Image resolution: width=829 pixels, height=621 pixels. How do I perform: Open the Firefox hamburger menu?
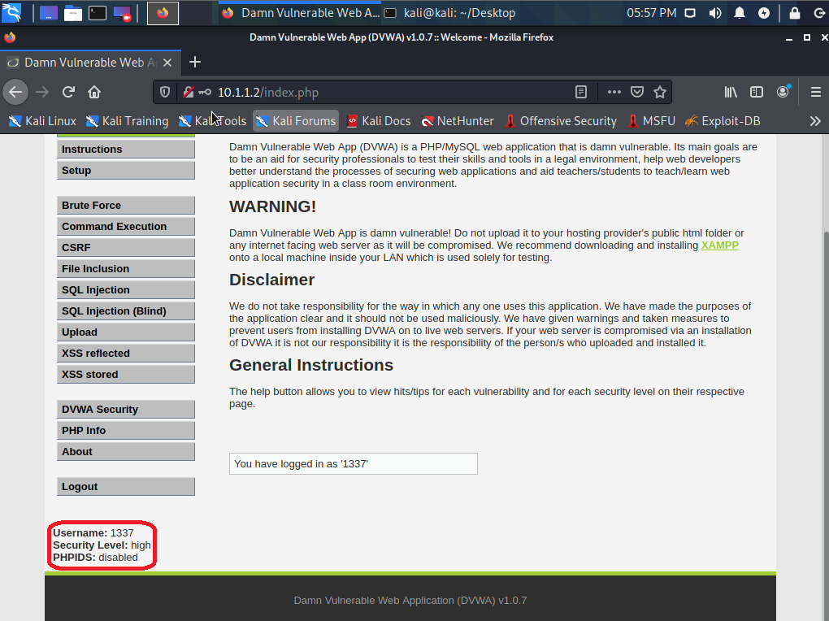coord(815,92)
